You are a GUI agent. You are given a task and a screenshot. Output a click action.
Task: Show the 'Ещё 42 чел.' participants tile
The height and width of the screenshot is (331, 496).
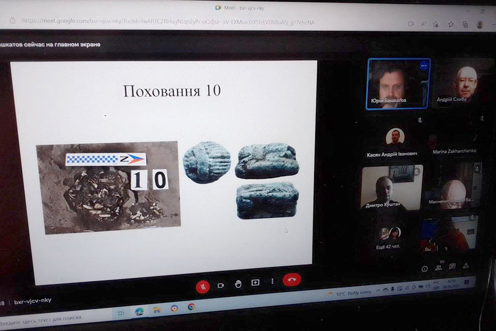389,237
